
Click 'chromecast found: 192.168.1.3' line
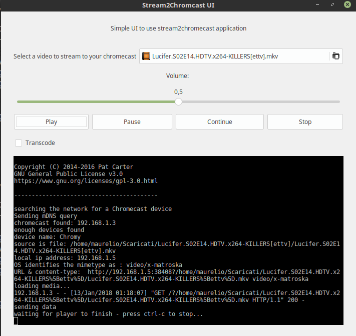click(x=65, y=223)
